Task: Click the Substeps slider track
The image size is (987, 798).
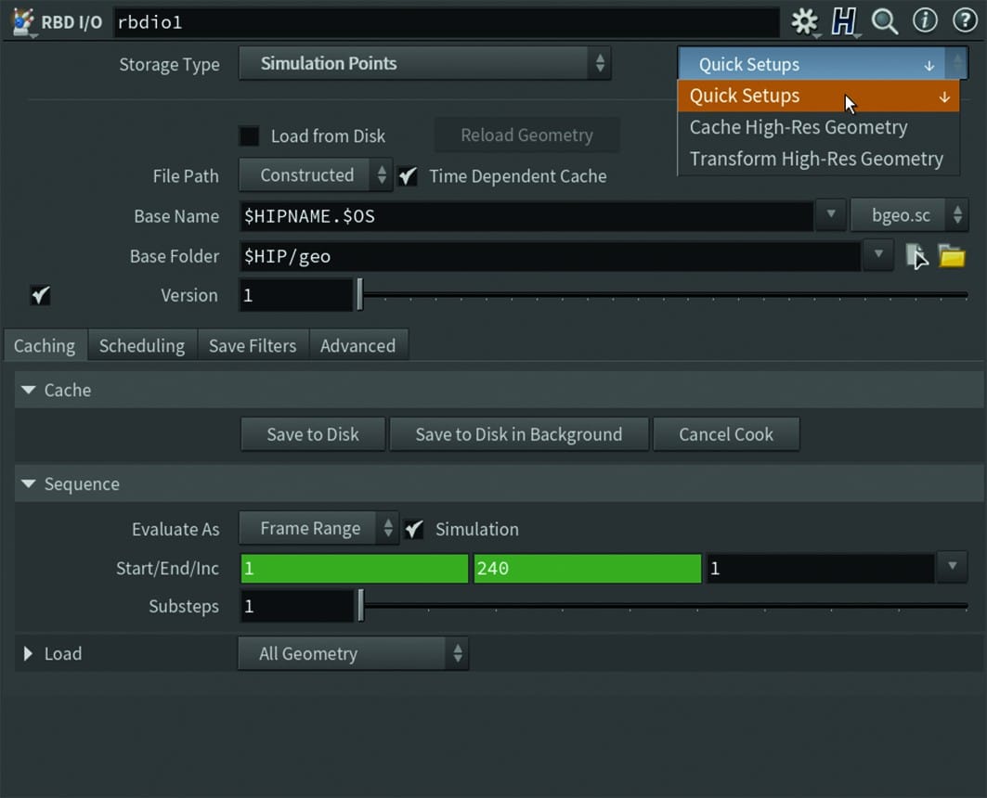Action: click(650, 606)
